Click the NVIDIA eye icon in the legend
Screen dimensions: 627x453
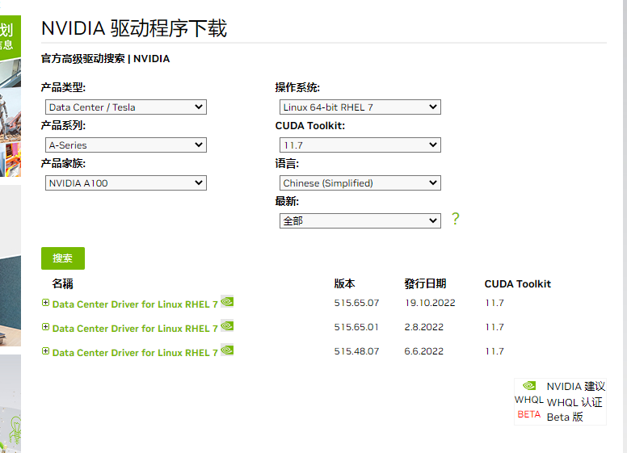(x=528, y=385)
